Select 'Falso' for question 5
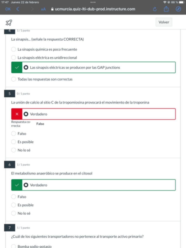The image size is (186, 248). coord(13,134)
